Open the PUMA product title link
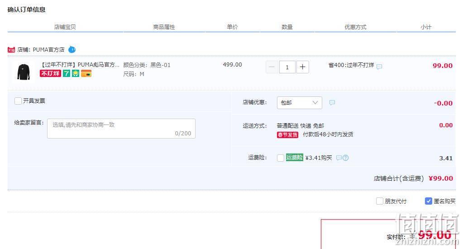Screen dimensions: 463x249 [x=80, y=65]
